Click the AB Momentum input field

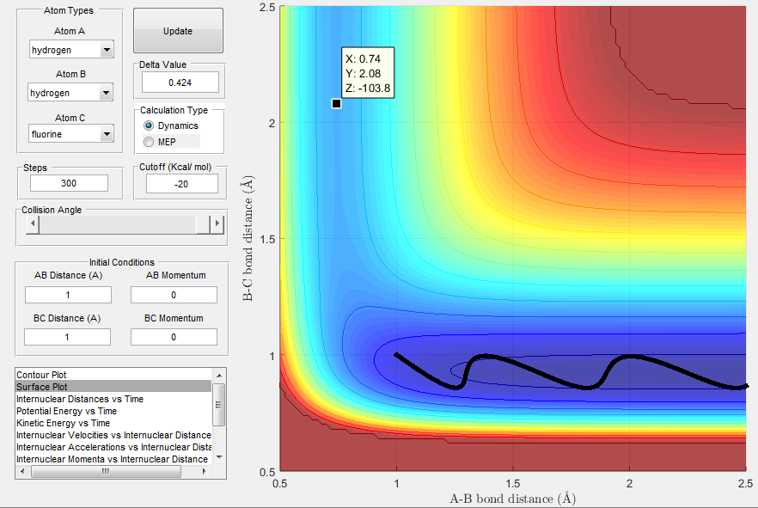(x=174, y=295)
